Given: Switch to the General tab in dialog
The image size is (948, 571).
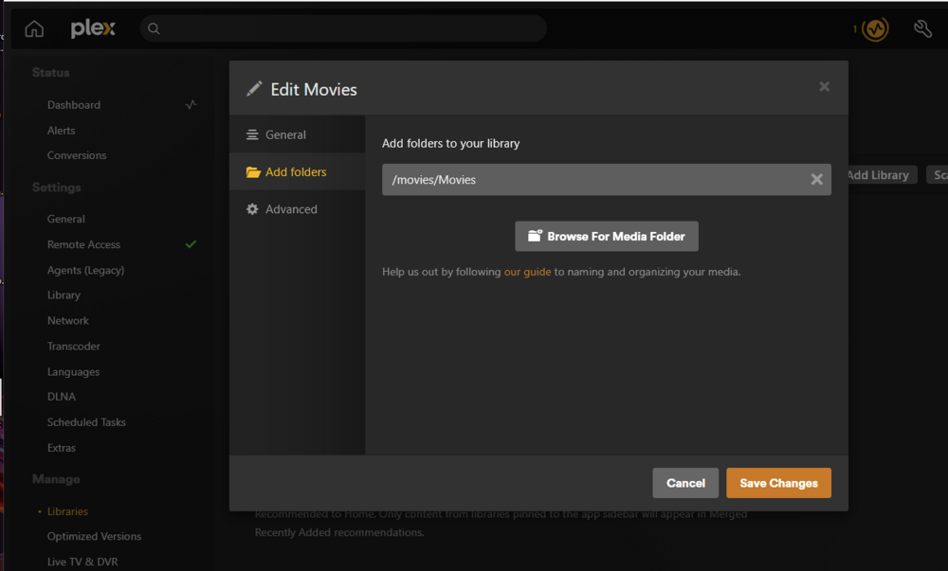Looking at the screenshot, I should pos(297,134).
